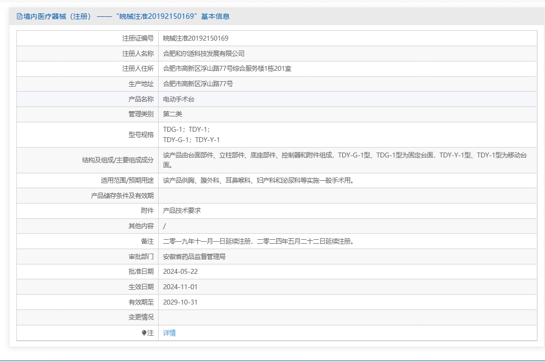Click the document icon beside the page title
Image resolution: width=545 pixels, height=362 pixels.
[19, 16]
